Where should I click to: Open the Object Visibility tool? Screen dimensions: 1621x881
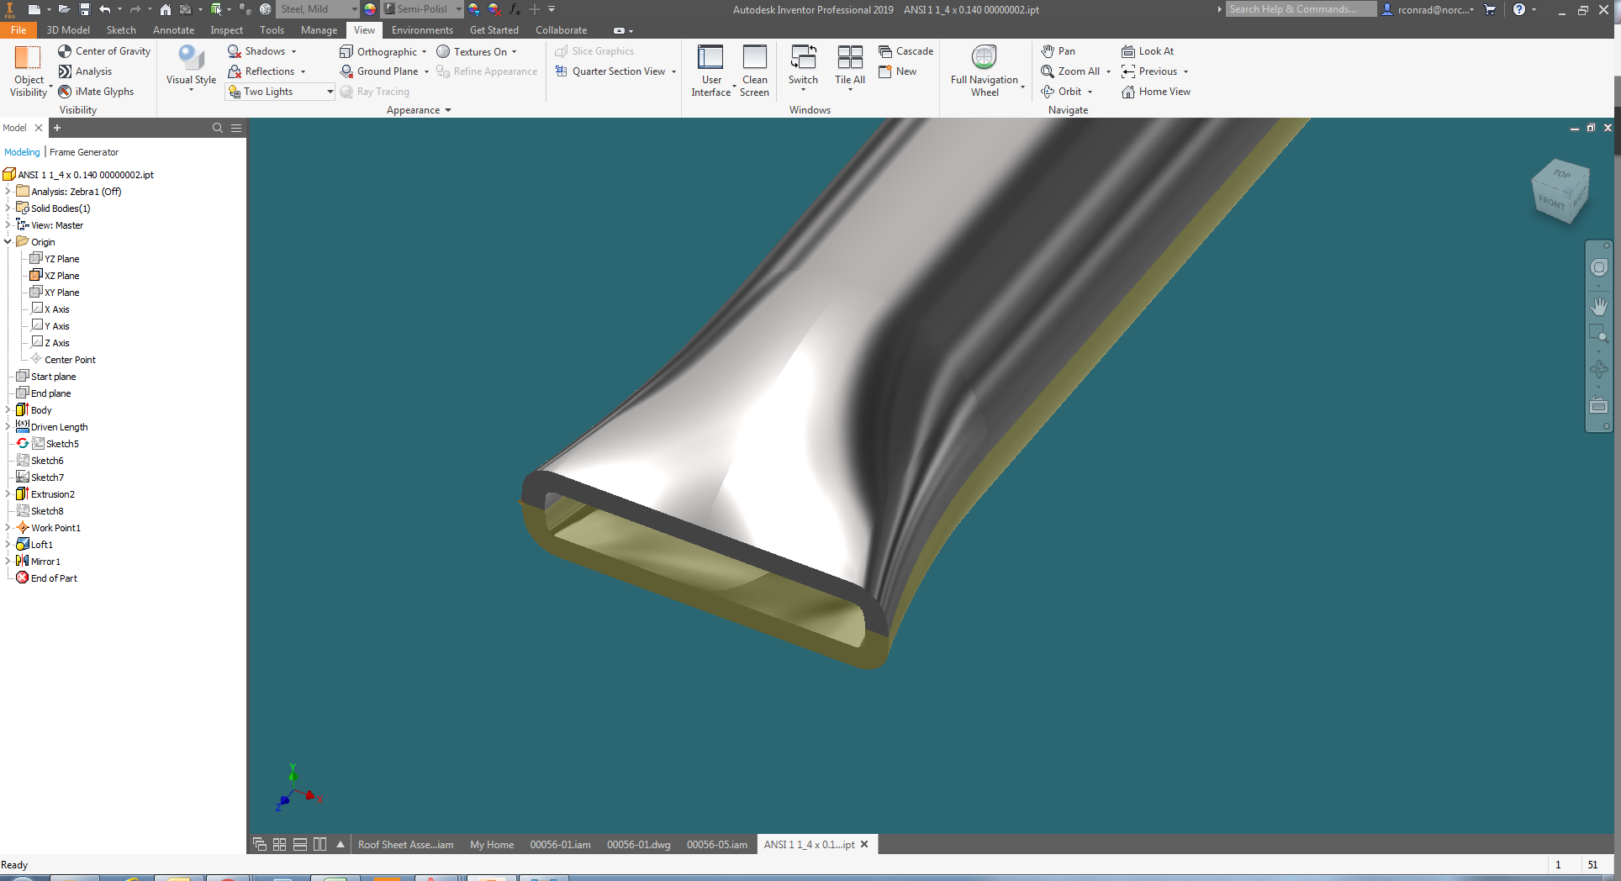click(29, 71)
